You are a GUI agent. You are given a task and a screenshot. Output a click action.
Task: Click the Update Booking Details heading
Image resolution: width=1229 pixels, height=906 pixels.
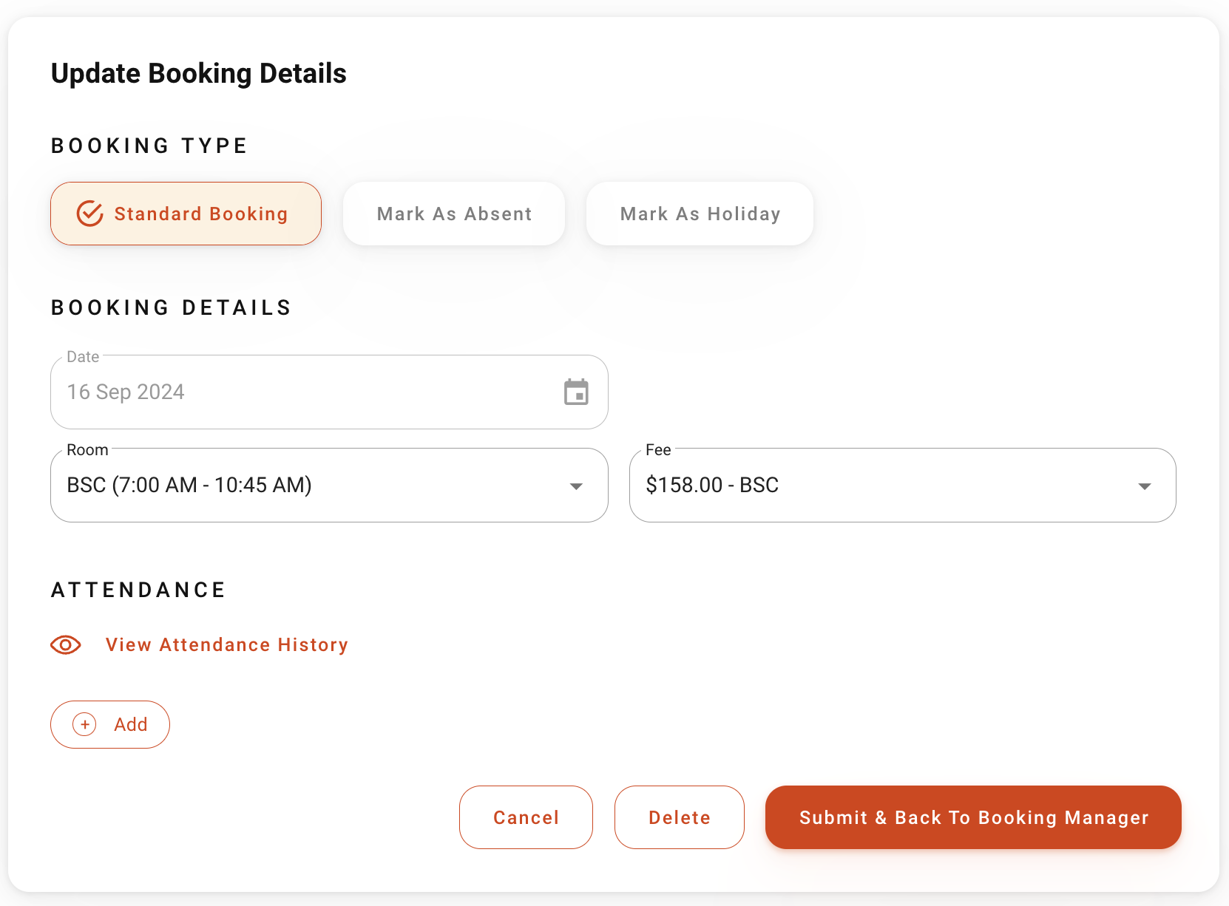(198, 72)
